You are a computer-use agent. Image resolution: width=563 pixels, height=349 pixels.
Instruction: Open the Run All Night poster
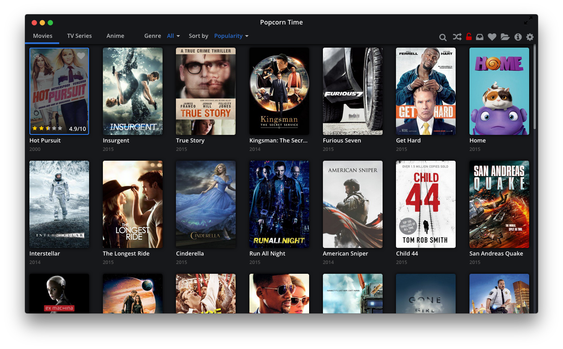coord(279,204)
